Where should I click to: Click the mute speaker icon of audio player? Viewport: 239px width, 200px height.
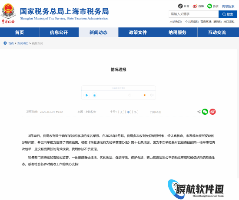point(129,95)
